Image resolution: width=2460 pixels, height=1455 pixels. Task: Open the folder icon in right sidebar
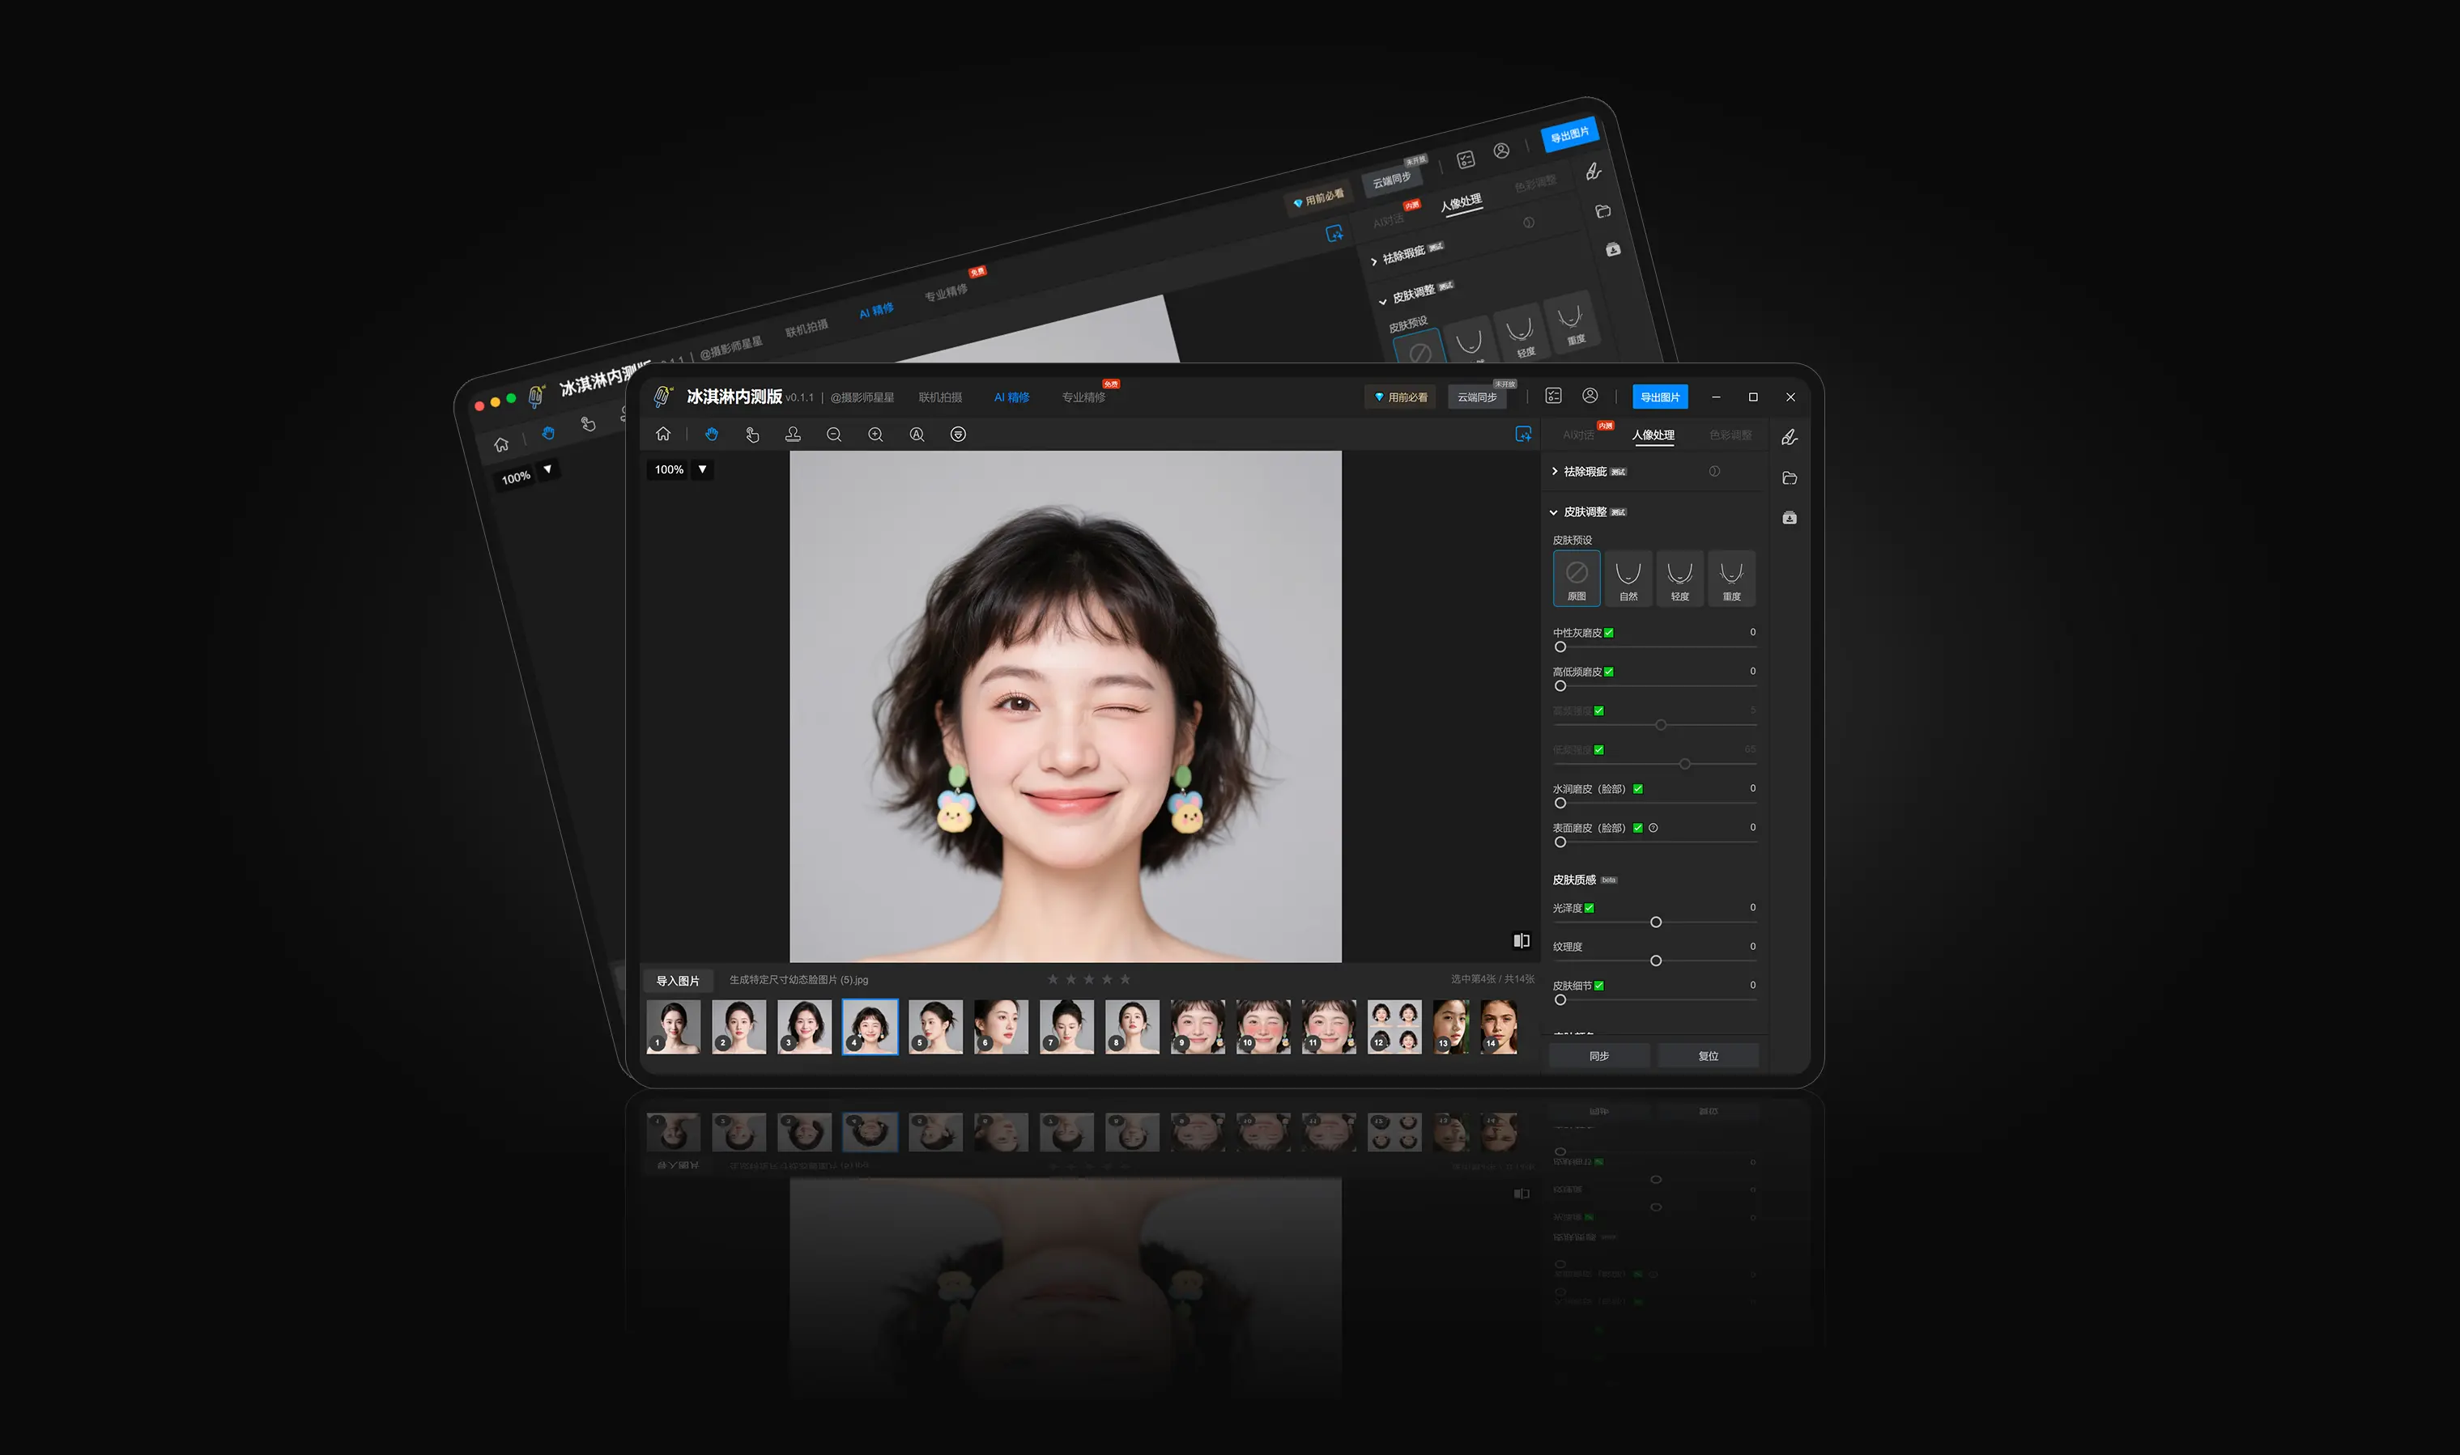pyautogui.click(x=1789, y=478)
